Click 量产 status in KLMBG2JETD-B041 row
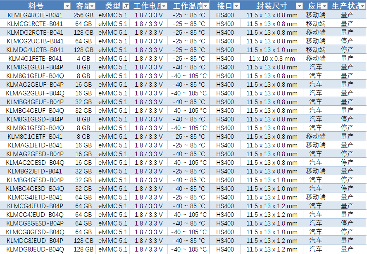 [x=347, y=171]
